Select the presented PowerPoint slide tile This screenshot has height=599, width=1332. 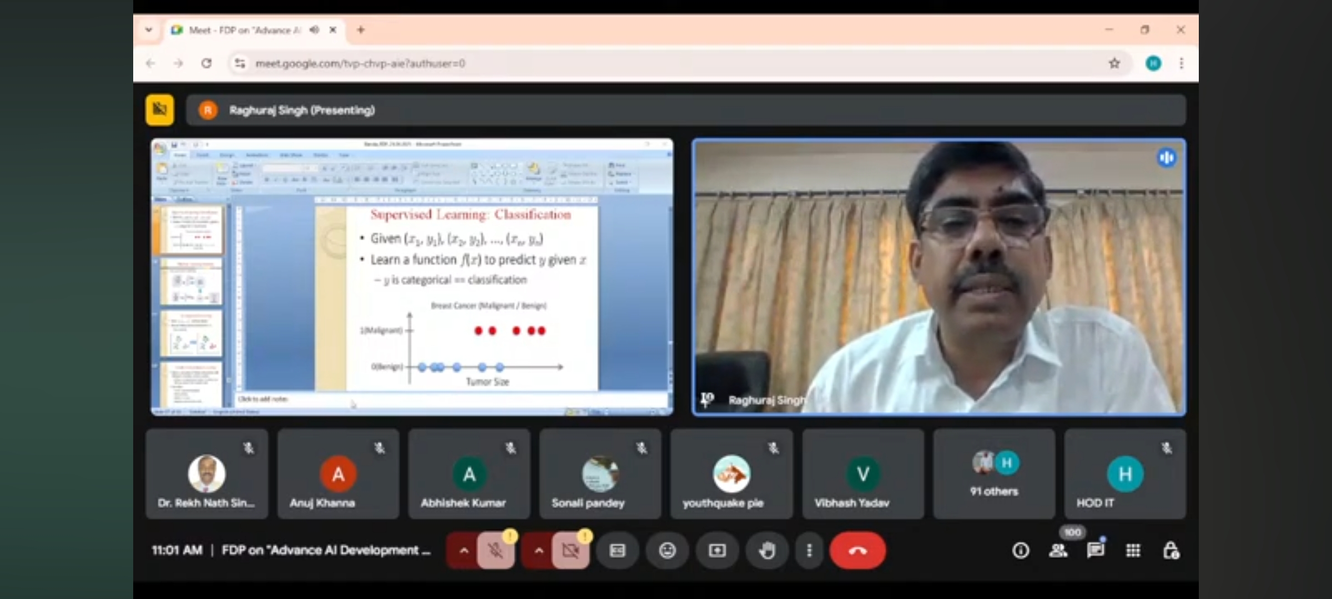(x=412, y=276)
